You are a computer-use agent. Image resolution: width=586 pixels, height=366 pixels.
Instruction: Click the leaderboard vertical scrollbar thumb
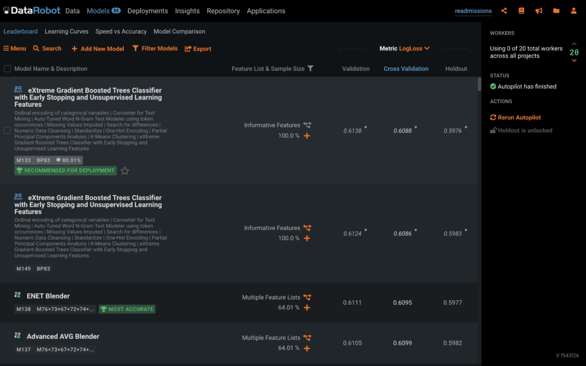[479, 84]
